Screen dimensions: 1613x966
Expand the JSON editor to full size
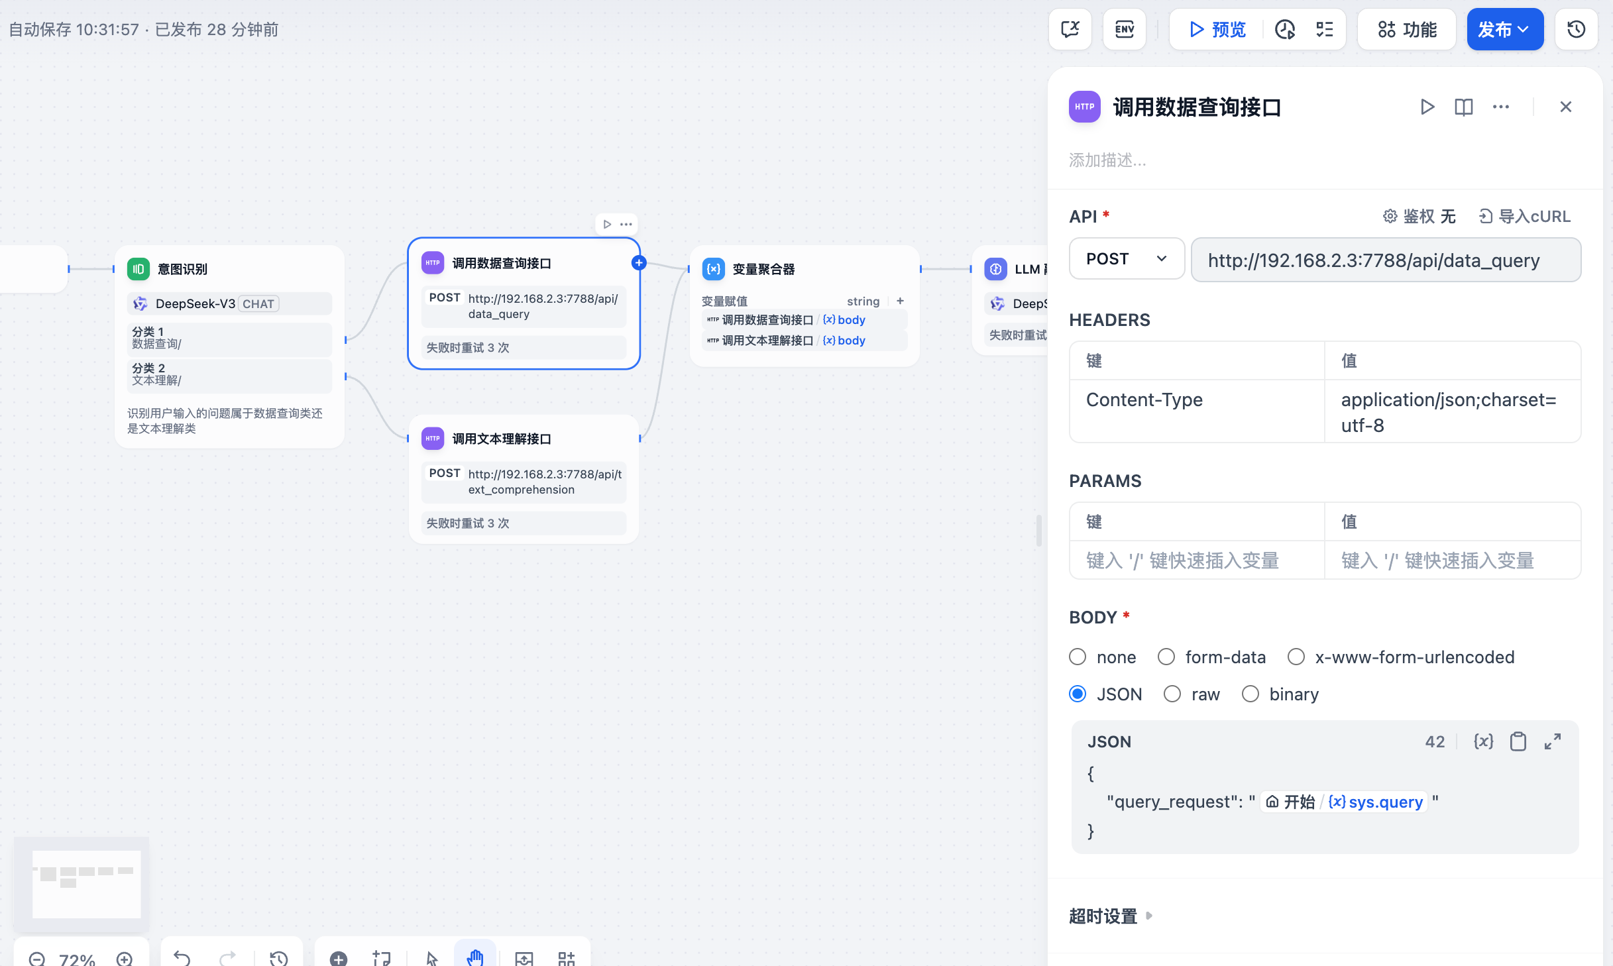pos(1553,741)
